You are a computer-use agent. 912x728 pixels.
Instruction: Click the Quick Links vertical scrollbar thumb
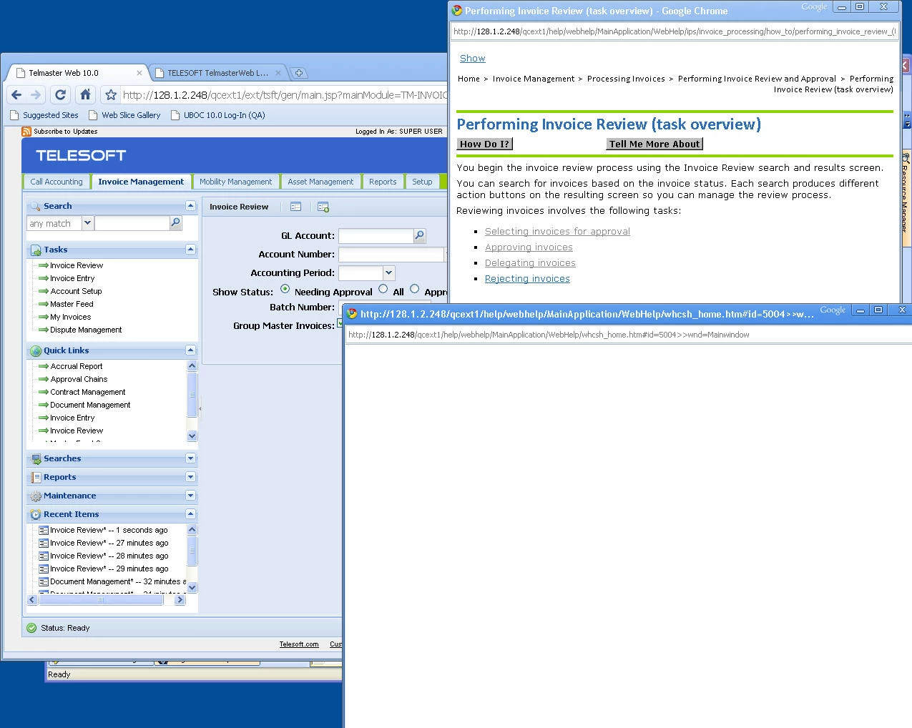pos(192,394)
